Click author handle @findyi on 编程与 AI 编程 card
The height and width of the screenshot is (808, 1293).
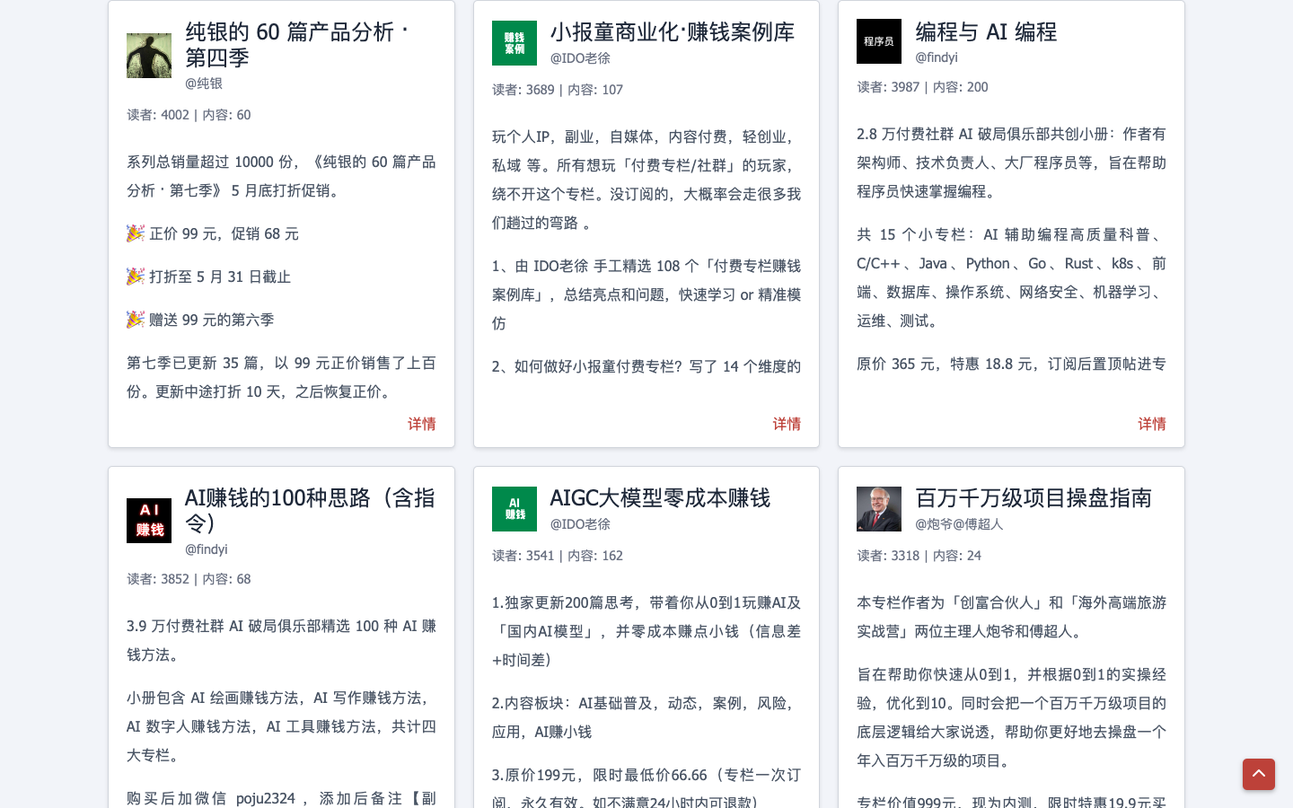point(937,57)
